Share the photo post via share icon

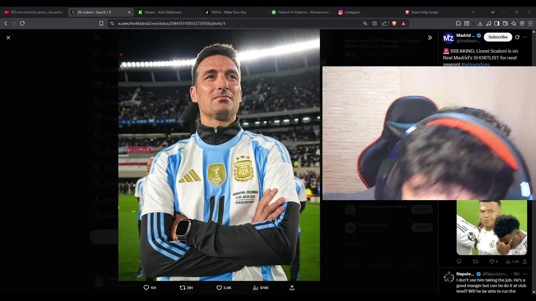coord(292,288)
